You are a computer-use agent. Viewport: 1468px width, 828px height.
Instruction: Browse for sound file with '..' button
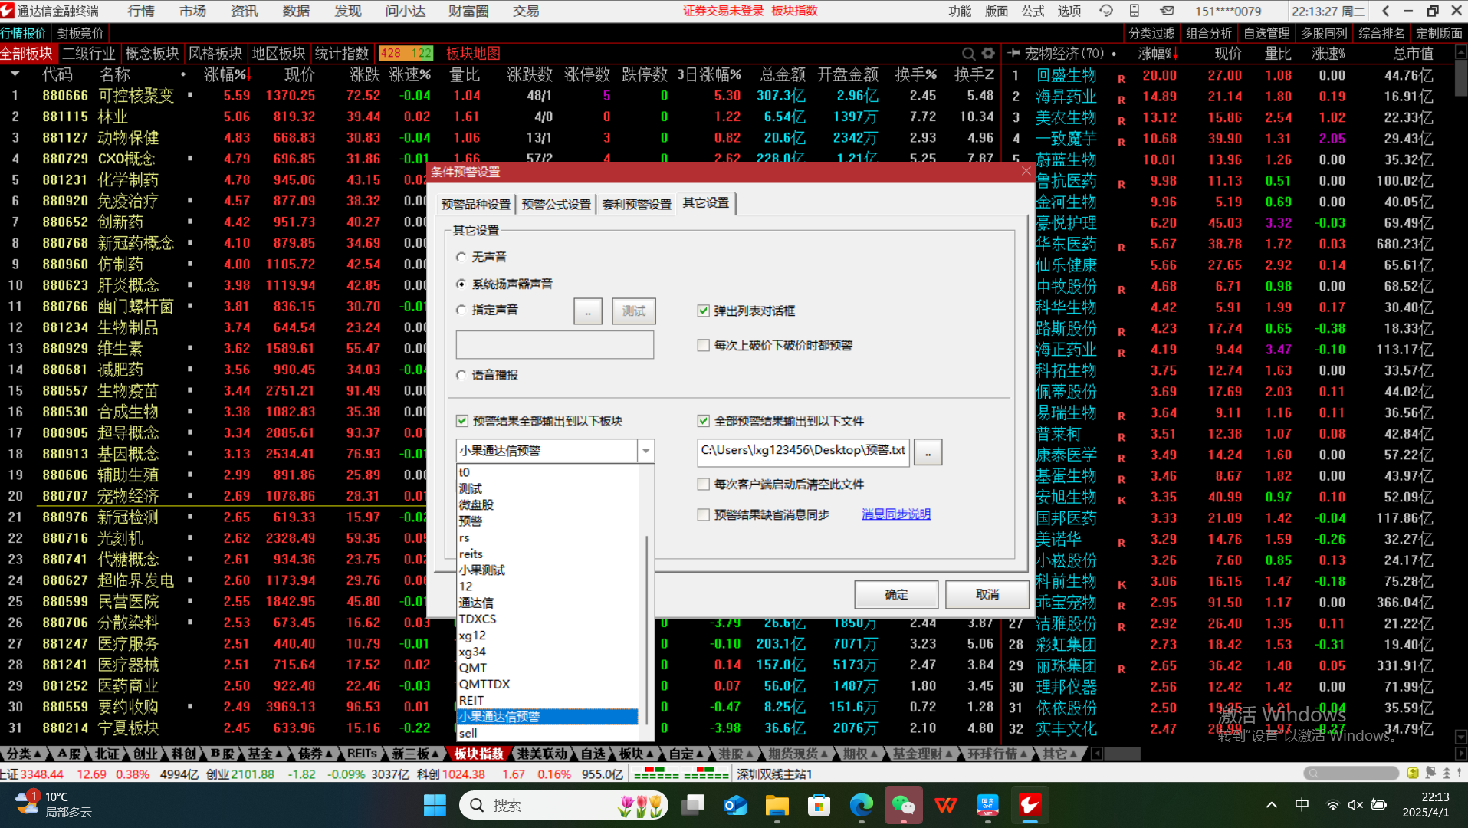click(x=588, y=311)
